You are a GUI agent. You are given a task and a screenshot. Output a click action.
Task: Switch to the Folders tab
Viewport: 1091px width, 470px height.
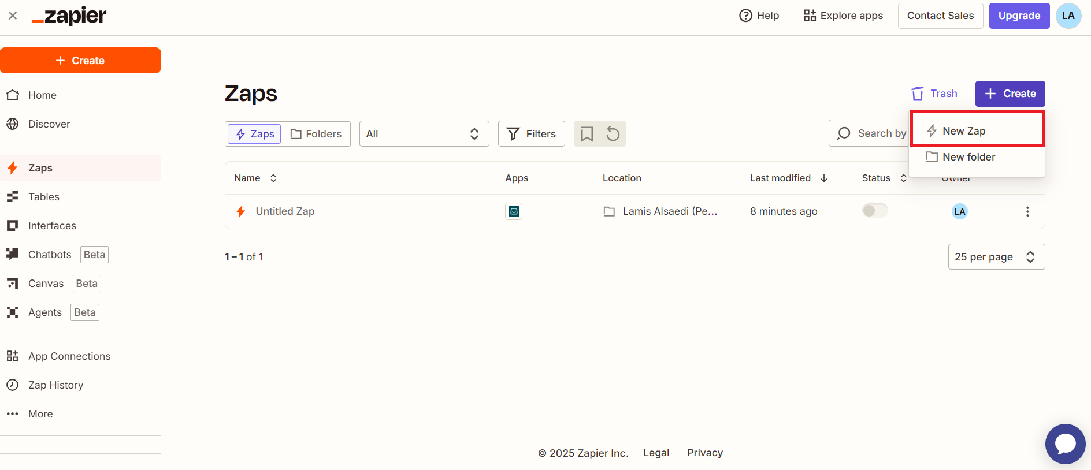point(316,134)
